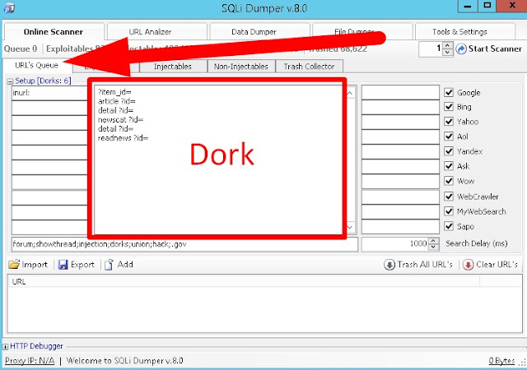Minimize the SQLi Dumper window
The height and width of the screenshot is (370, 527).
[468, 7]
